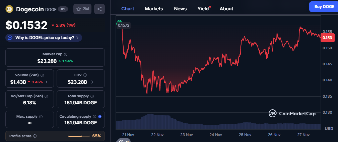This screenshot has height=142, width=338.
Task: Expand the FDV details chevron
Action: point(92,82)
